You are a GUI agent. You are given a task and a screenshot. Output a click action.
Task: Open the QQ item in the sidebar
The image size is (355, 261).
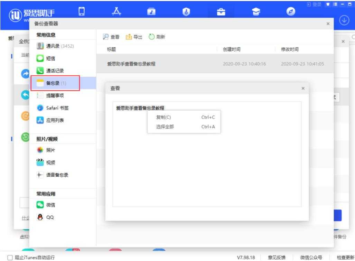coord(50,217)
